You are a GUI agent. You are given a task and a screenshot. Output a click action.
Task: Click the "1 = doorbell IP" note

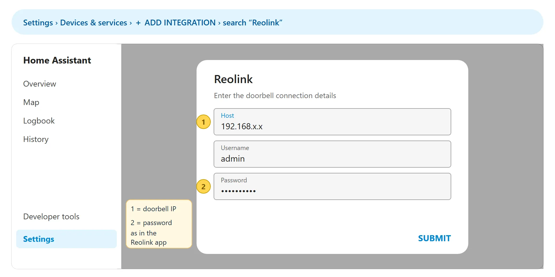coord(153,209)
